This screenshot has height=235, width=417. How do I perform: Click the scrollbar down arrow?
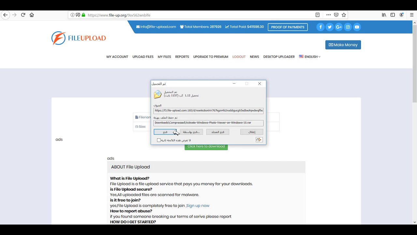pos(414,222)
